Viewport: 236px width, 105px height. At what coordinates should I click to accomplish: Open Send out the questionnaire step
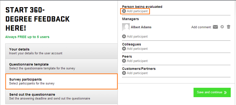point(61,97)
